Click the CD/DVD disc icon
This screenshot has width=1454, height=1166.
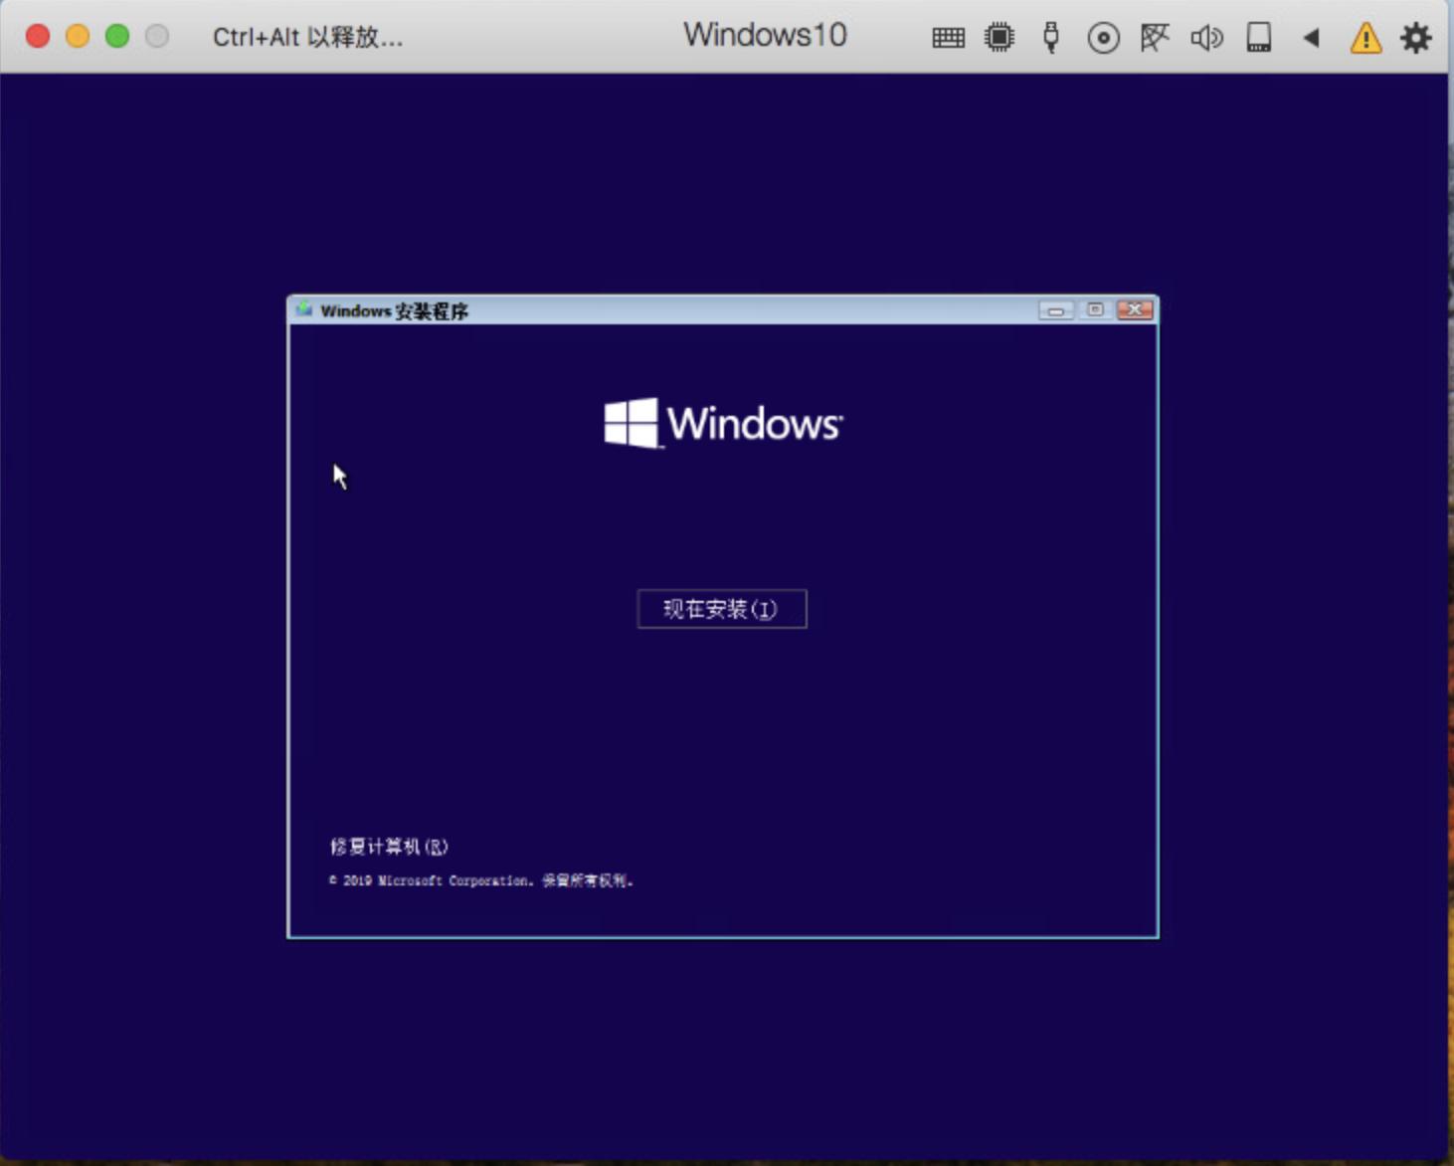(1103, 38)
